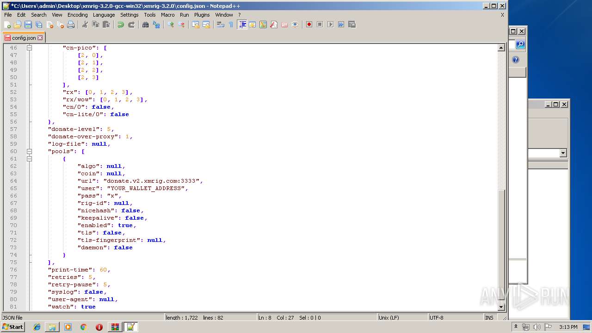
Task: Zoom in the editor view
Action: tap(171, 25)
